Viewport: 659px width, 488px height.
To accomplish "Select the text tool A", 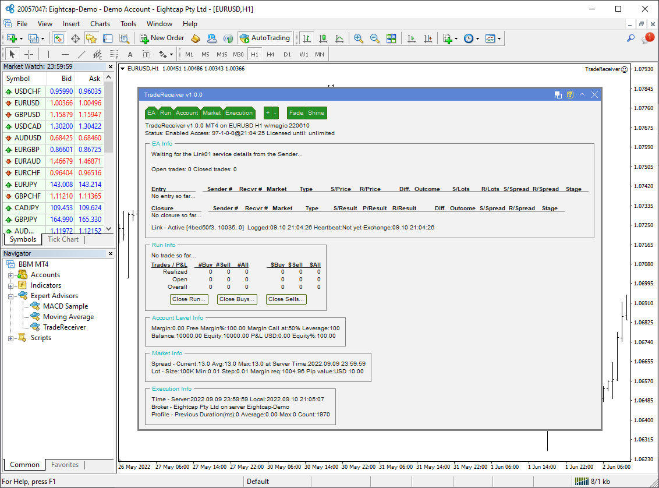I will pyautogui.click(x=130, y=54).
